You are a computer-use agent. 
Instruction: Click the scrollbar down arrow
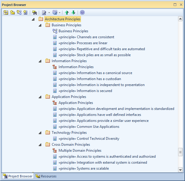point(180,170)
